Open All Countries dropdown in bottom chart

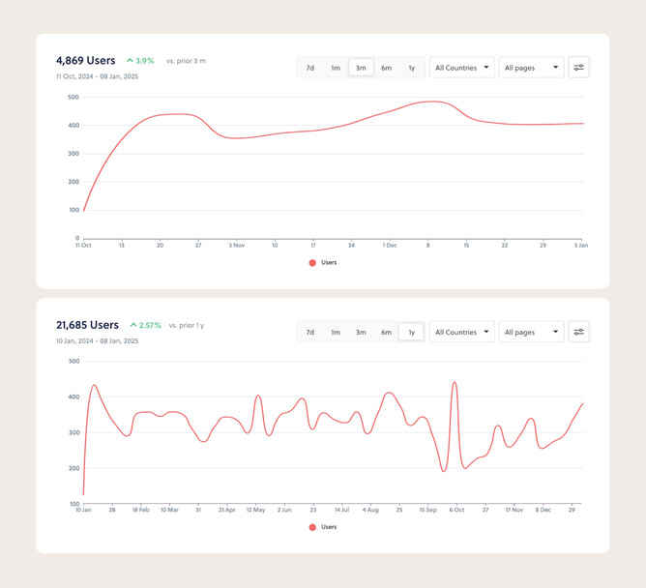pyautogui.click(x=462, y=332)
